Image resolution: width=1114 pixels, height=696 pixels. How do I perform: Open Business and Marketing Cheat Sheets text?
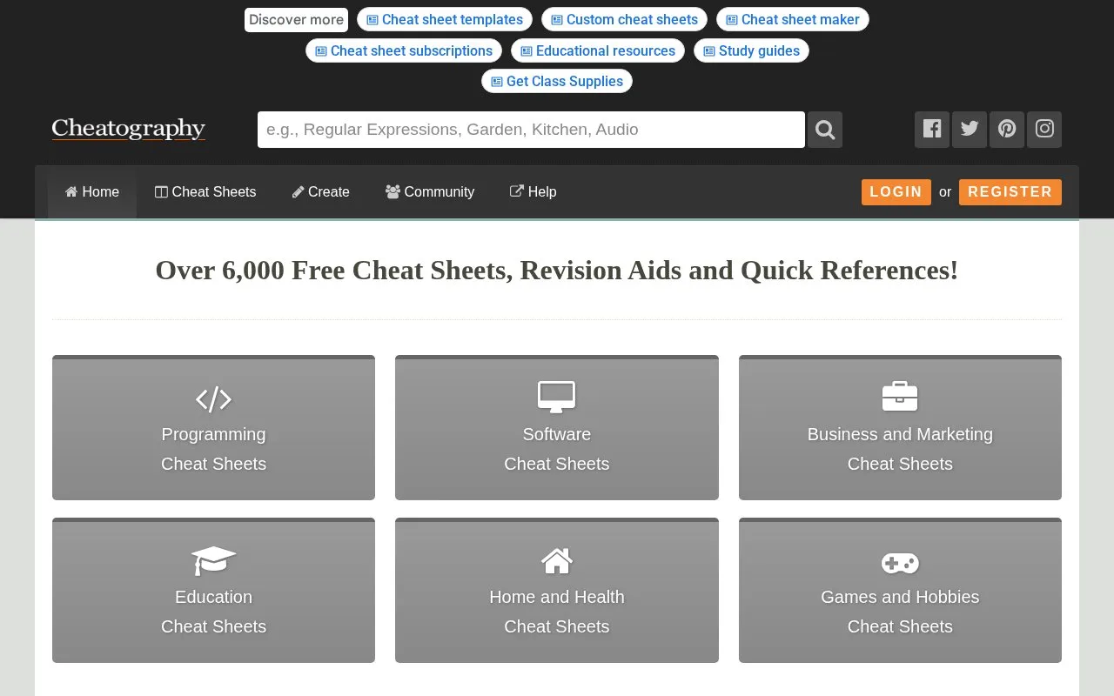[x=900, y=449]
